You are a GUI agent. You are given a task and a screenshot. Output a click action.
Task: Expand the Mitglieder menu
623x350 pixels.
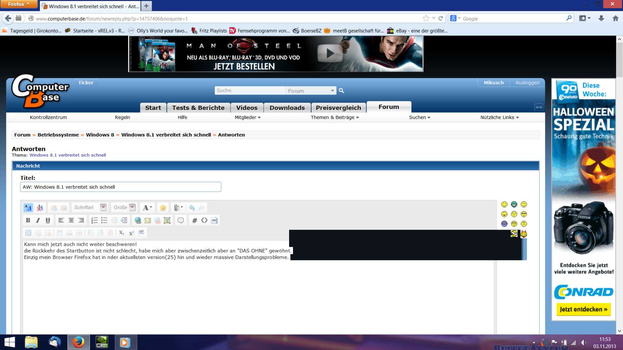pos(248,117)
